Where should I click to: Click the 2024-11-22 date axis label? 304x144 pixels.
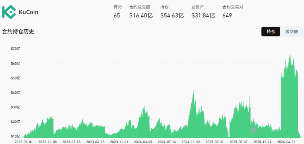tap(190, 142)
